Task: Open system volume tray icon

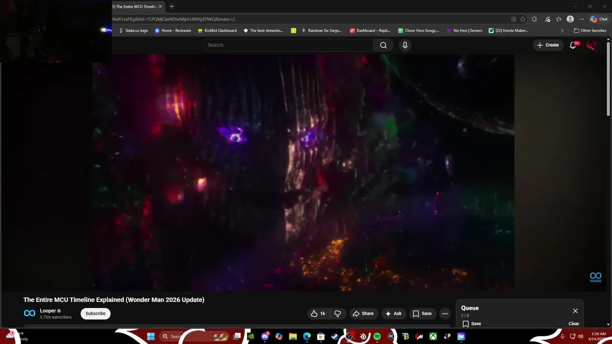Action: (580, 336)
